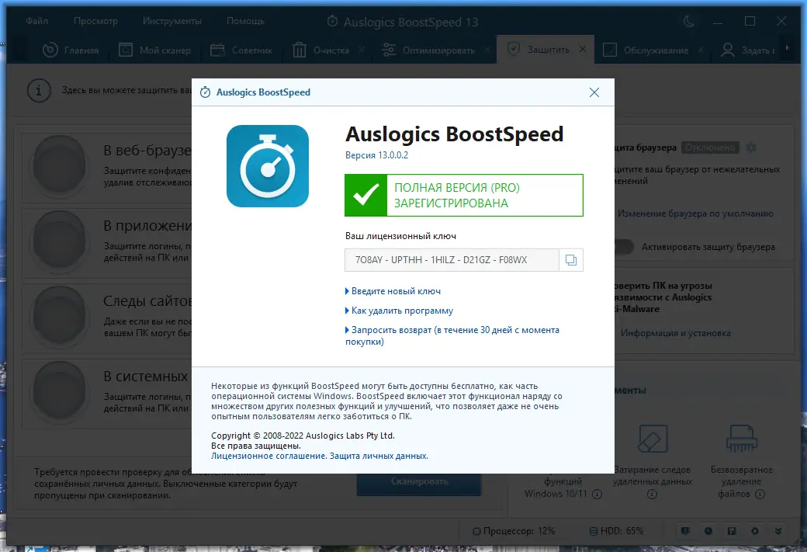Copy the license key using copy icon
Screen dimensions: 807x552
(x=571, y=260)
